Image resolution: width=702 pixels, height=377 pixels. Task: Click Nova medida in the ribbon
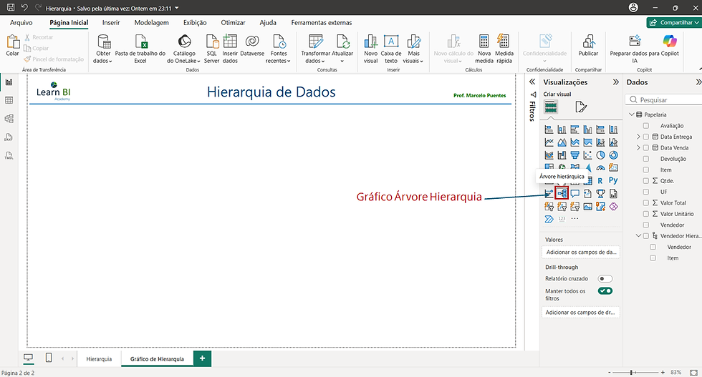click(x=484, y=49)
